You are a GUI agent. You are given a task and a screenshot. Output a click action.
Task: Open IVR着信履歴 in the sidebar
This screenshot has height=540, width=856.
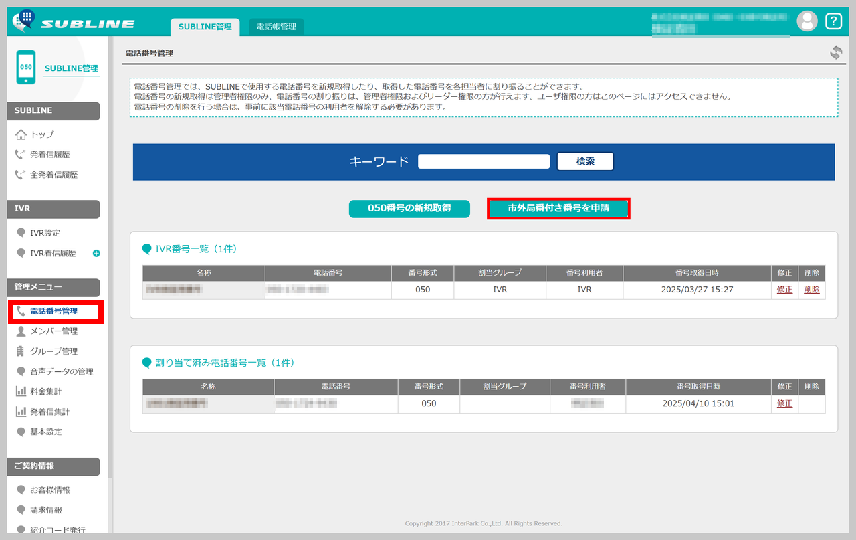click(53, 253)
